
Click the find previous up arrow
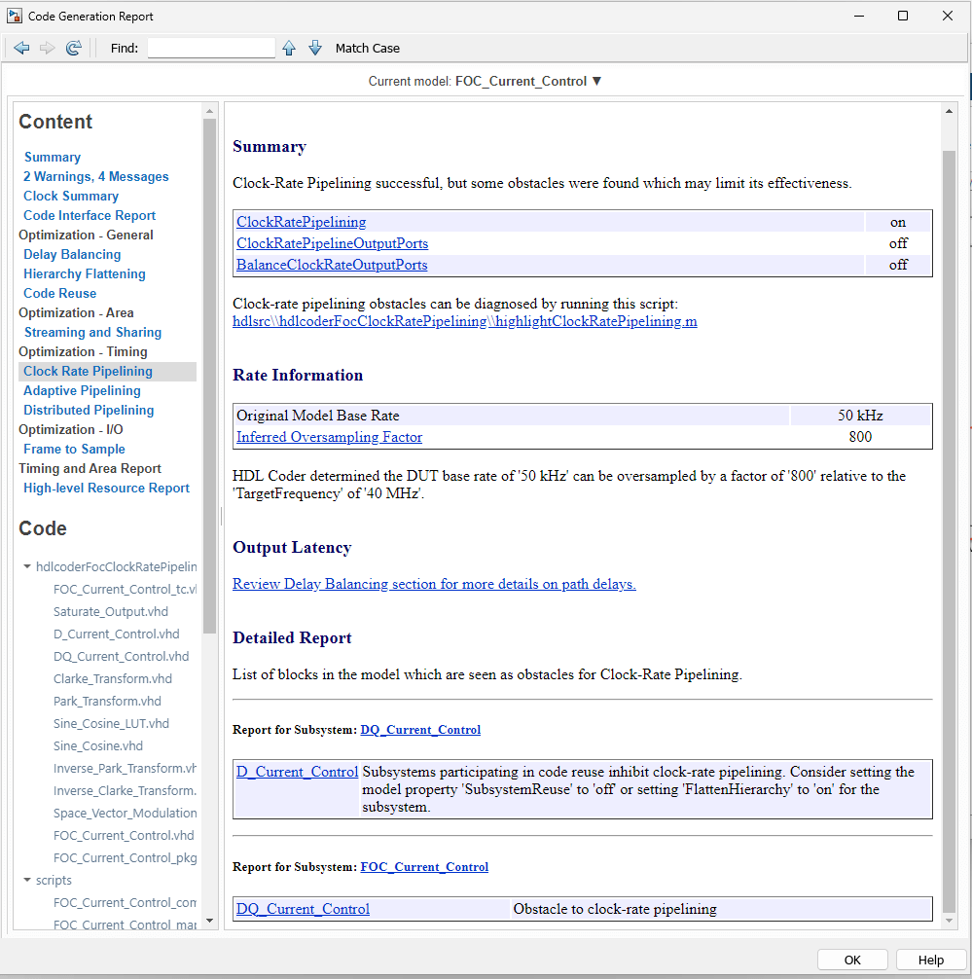click(x=289, y=48)
